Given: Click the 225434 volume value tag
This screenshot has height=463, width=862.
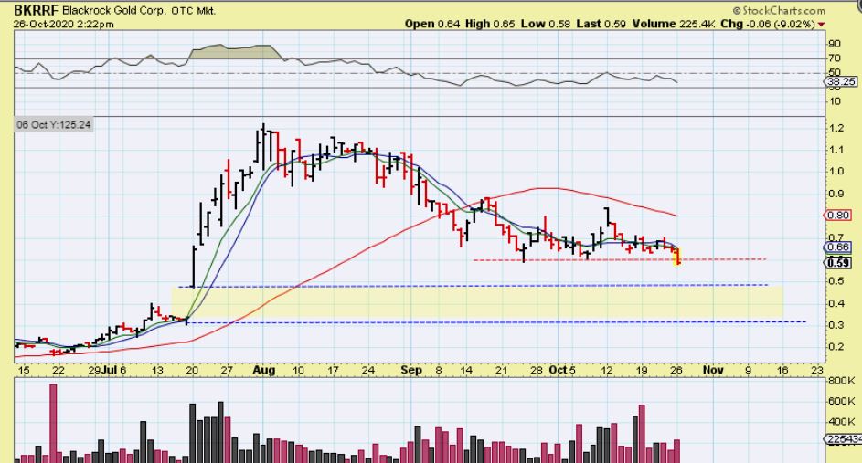Looking at the screenshot, I should tap(844, 439).
